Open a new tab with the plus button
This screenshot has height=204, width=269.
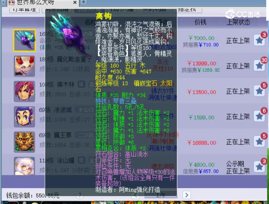(84, 2)
